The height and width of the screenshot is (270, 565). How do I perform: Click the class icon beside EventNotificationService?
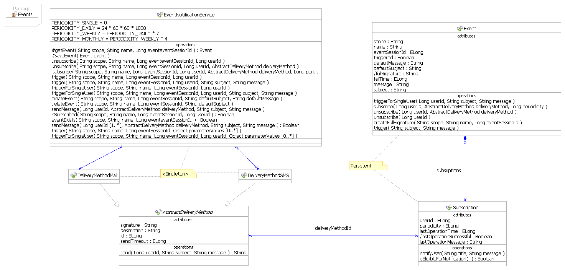160,15
